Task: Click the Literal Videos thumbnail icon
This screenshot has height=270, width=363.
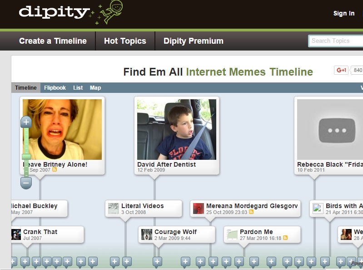Action: pyautogui.click(x=114, y=209)
